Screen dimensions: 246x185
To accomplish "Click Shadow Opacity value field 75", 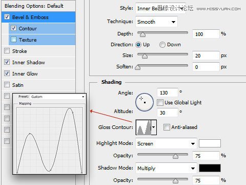I will pos(206,180).
